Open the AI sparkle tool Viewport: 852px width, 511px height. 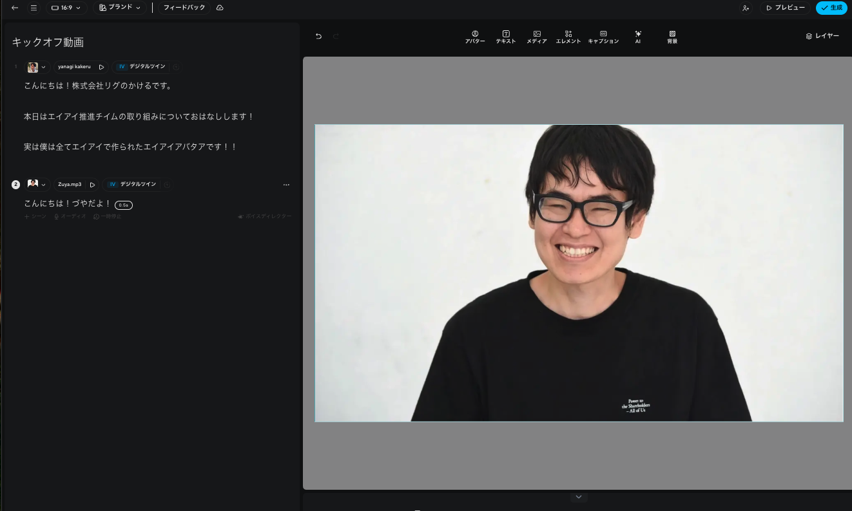coord(638,37)
